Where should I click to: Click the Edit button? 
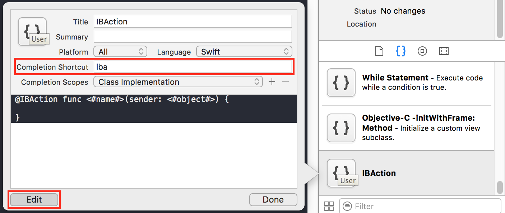pyautogui.click(x=34, y=200)
